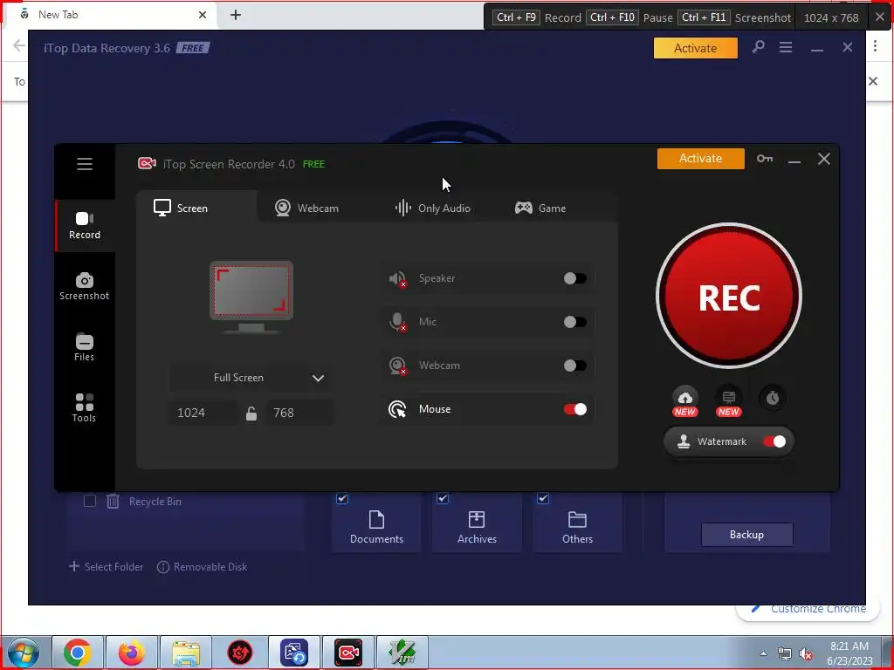Click the muted Mic icon
This screenshot has height=670, width=894.
(397, 323)
